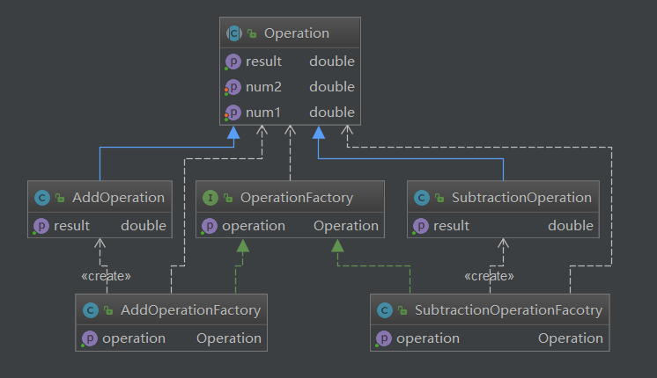Click the class icon on SubtractionOperationFacotry

point(384,310)
